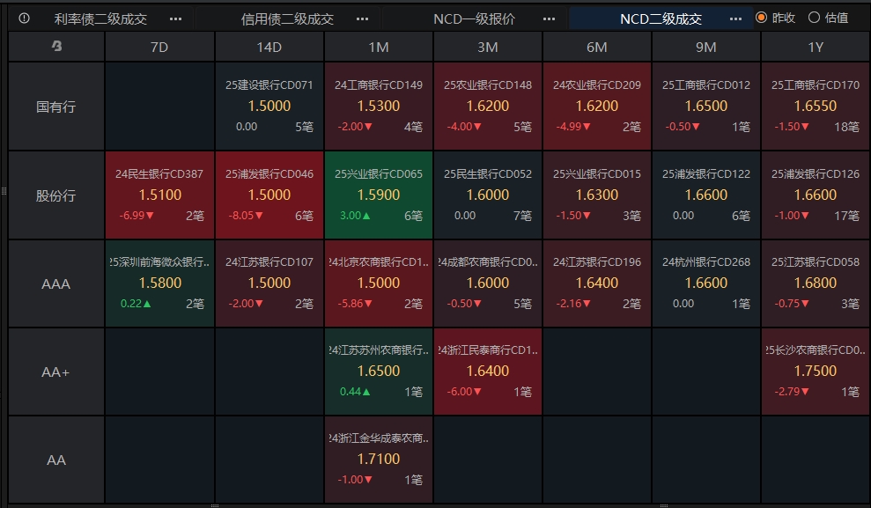Open the more options dots beside NCD二级成交

pyautogui.click(x=735, y=18)
